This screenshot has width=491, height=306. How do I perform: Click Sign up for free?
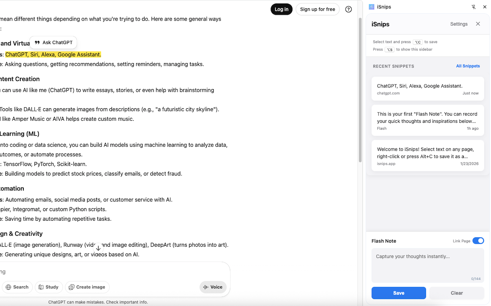(x=318, y=9)
